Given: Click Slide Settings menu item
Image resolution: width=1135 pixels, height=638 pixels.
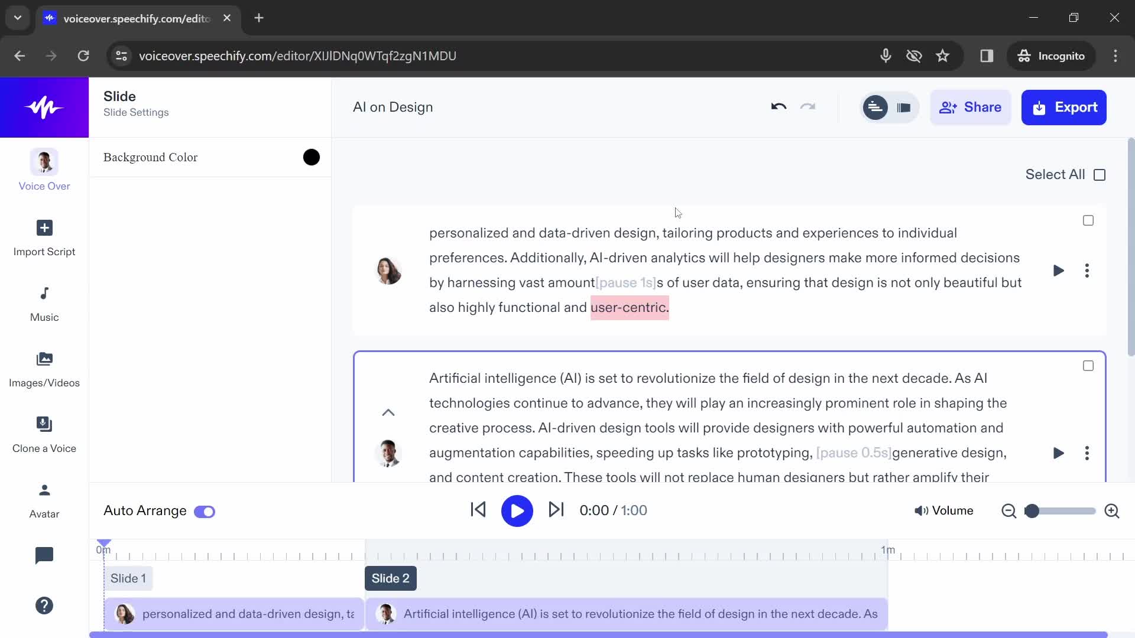Looking at the screenshot, I should [x=135, y=112].
